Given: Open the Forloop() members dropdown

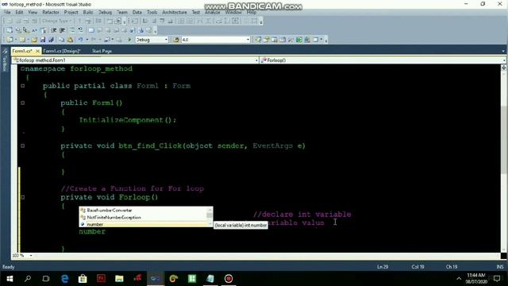Looking at the screenshot, I should tap(504, 60).
